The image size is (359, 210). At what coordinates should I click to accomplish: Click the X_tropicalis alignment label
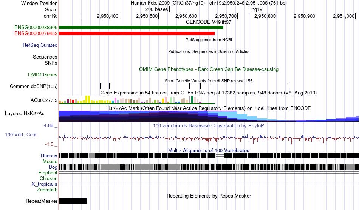click(x=45, y=184)
